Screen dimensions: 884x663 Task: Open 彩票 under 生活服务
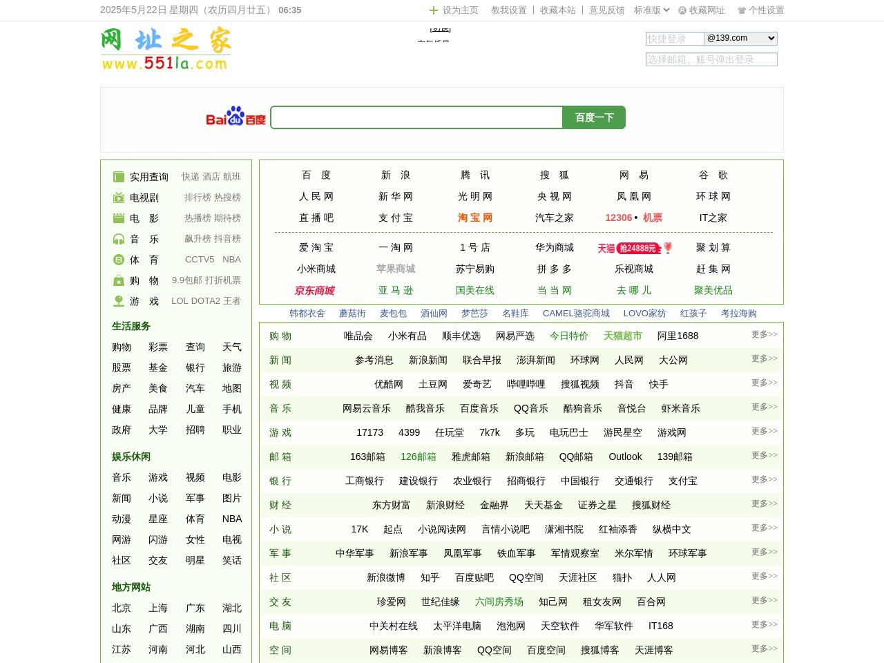click(x=158, y=347)
